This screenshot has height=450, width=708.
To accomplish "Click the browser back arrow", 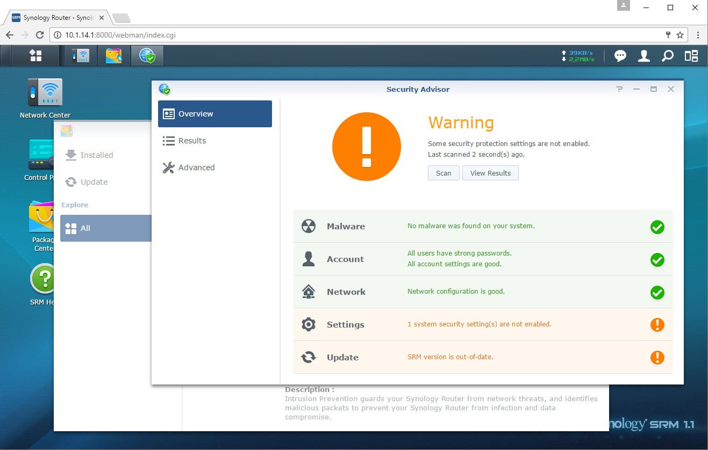I will tap(10, 35).
